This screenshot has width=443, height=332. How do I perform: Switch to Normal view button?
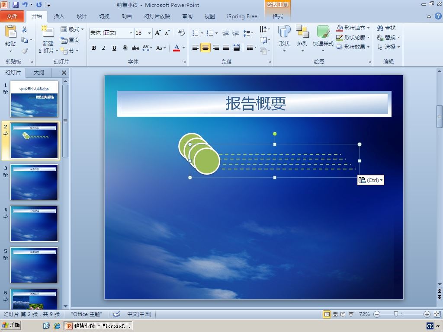(327, 314)
